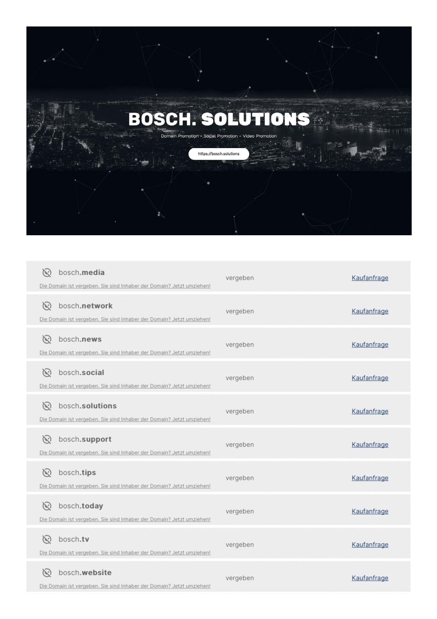Click the unavailable icon beside bosch.support
This screenshot has height=619, width=437.
(x=47, y=439)
